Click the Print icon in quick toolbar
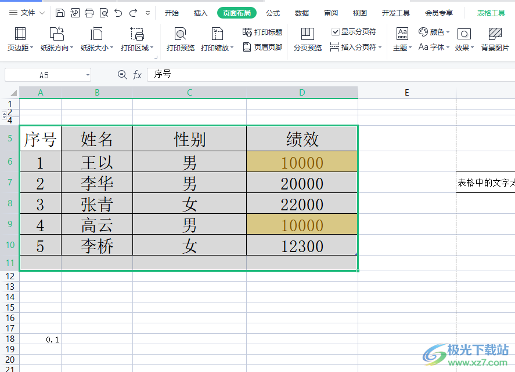The image size is (515, 372). point(89,13)
